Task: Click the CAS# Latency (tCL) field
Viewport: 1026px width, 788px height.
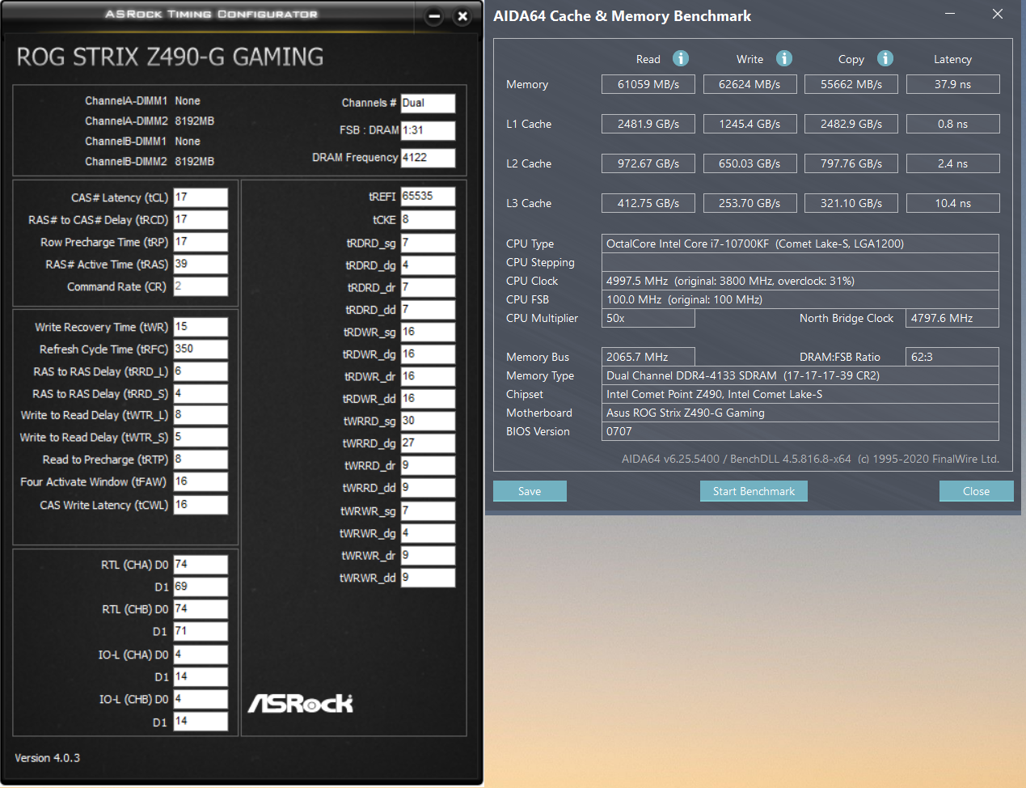Action: coord(201,197)
